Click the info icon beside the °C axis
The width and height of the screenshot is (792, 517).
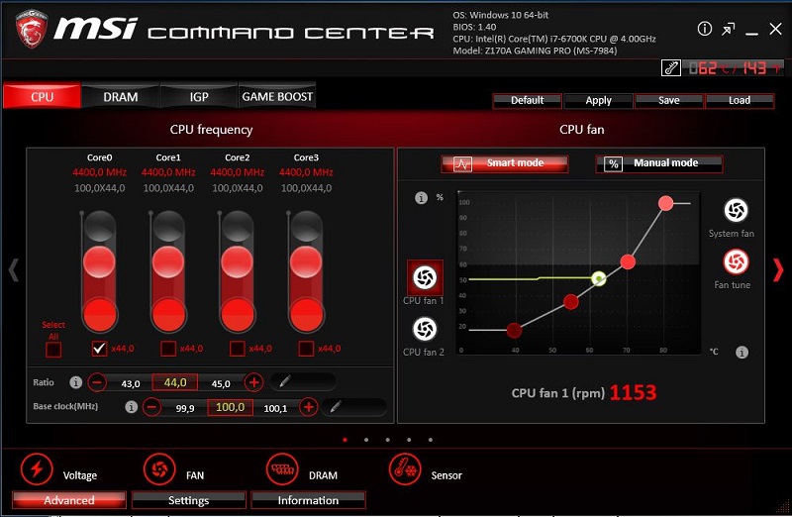[x=742, y=353]
